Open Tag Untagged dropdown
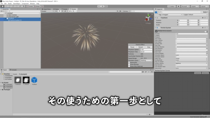Screen dimensions: 210x118 [172, 14]
